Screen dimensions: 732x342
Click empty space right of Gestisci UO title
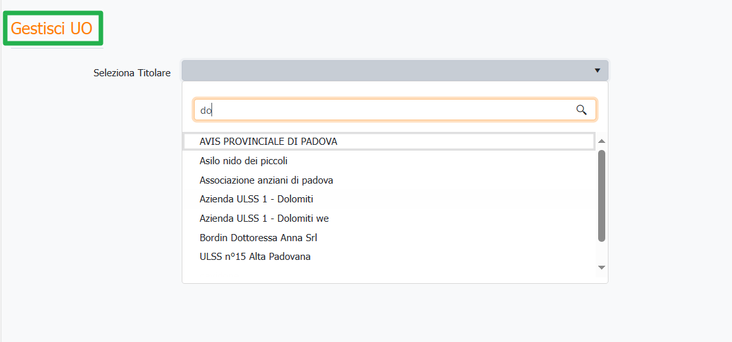pyautogui.click(x=388, y=28)
